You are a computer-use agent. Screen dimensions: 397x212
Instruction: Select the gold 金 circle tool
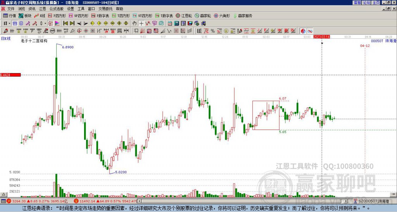[226, 31]
